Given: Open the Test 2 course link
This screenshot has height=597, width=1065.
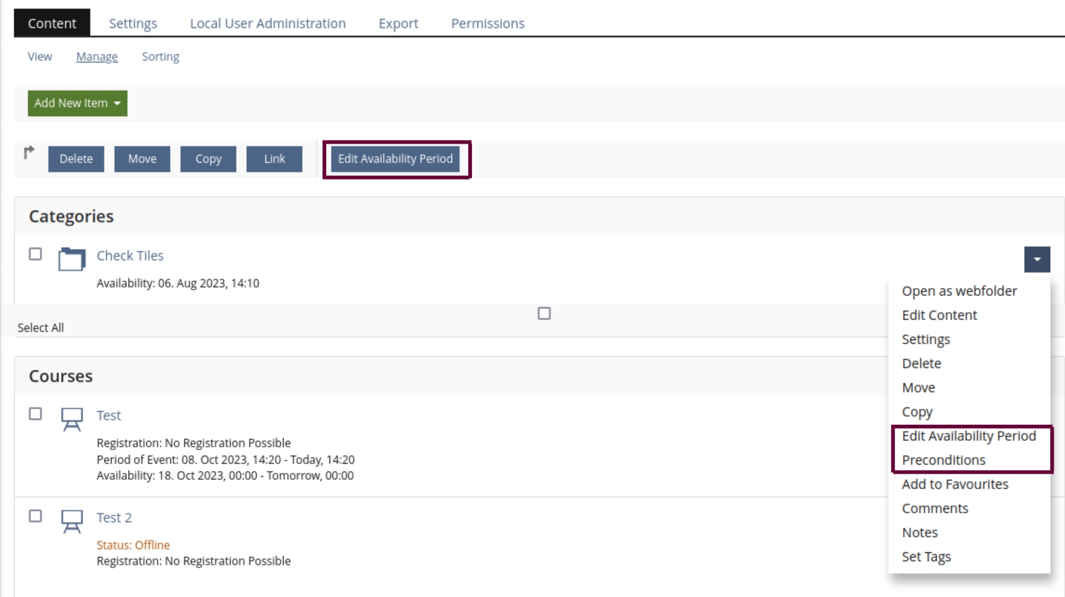Looking at the screenshot, I should (x=114, y=517).
